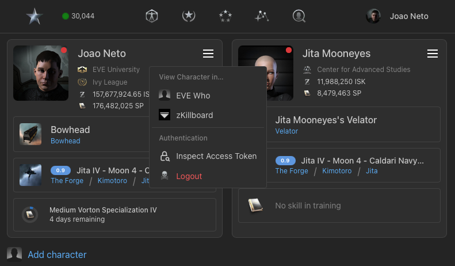Click the Ivy League alliance logo
This screenshot has width=455, height=266.
point(82,82)
